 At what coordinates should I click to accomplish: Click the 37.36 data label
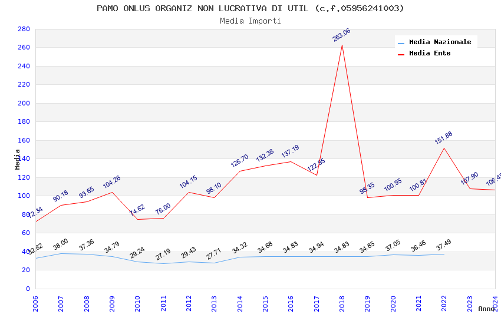coord(86,245)
